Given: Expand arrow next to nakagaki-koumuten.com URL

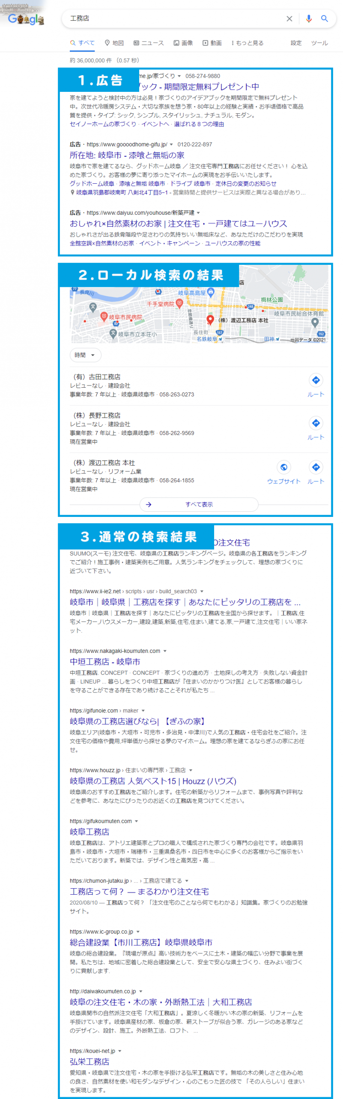Looking at the screenshot, I should coord(165,651).
